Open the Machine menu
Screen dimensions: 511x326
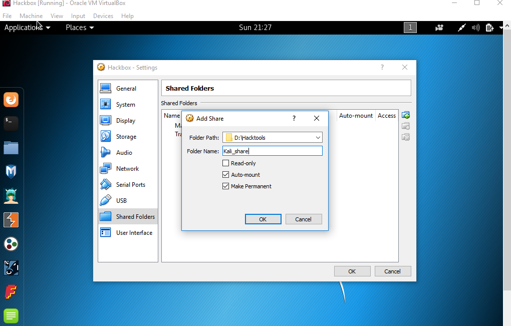31,16
